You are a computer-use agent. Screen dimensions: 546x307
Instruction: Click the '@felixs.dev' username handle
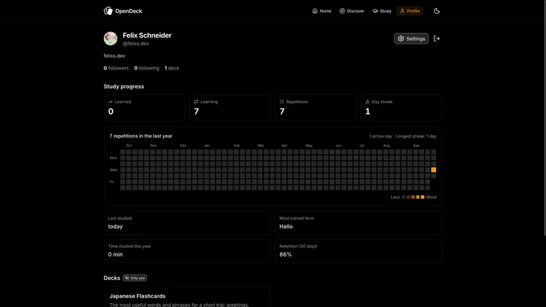pos(136,44)
